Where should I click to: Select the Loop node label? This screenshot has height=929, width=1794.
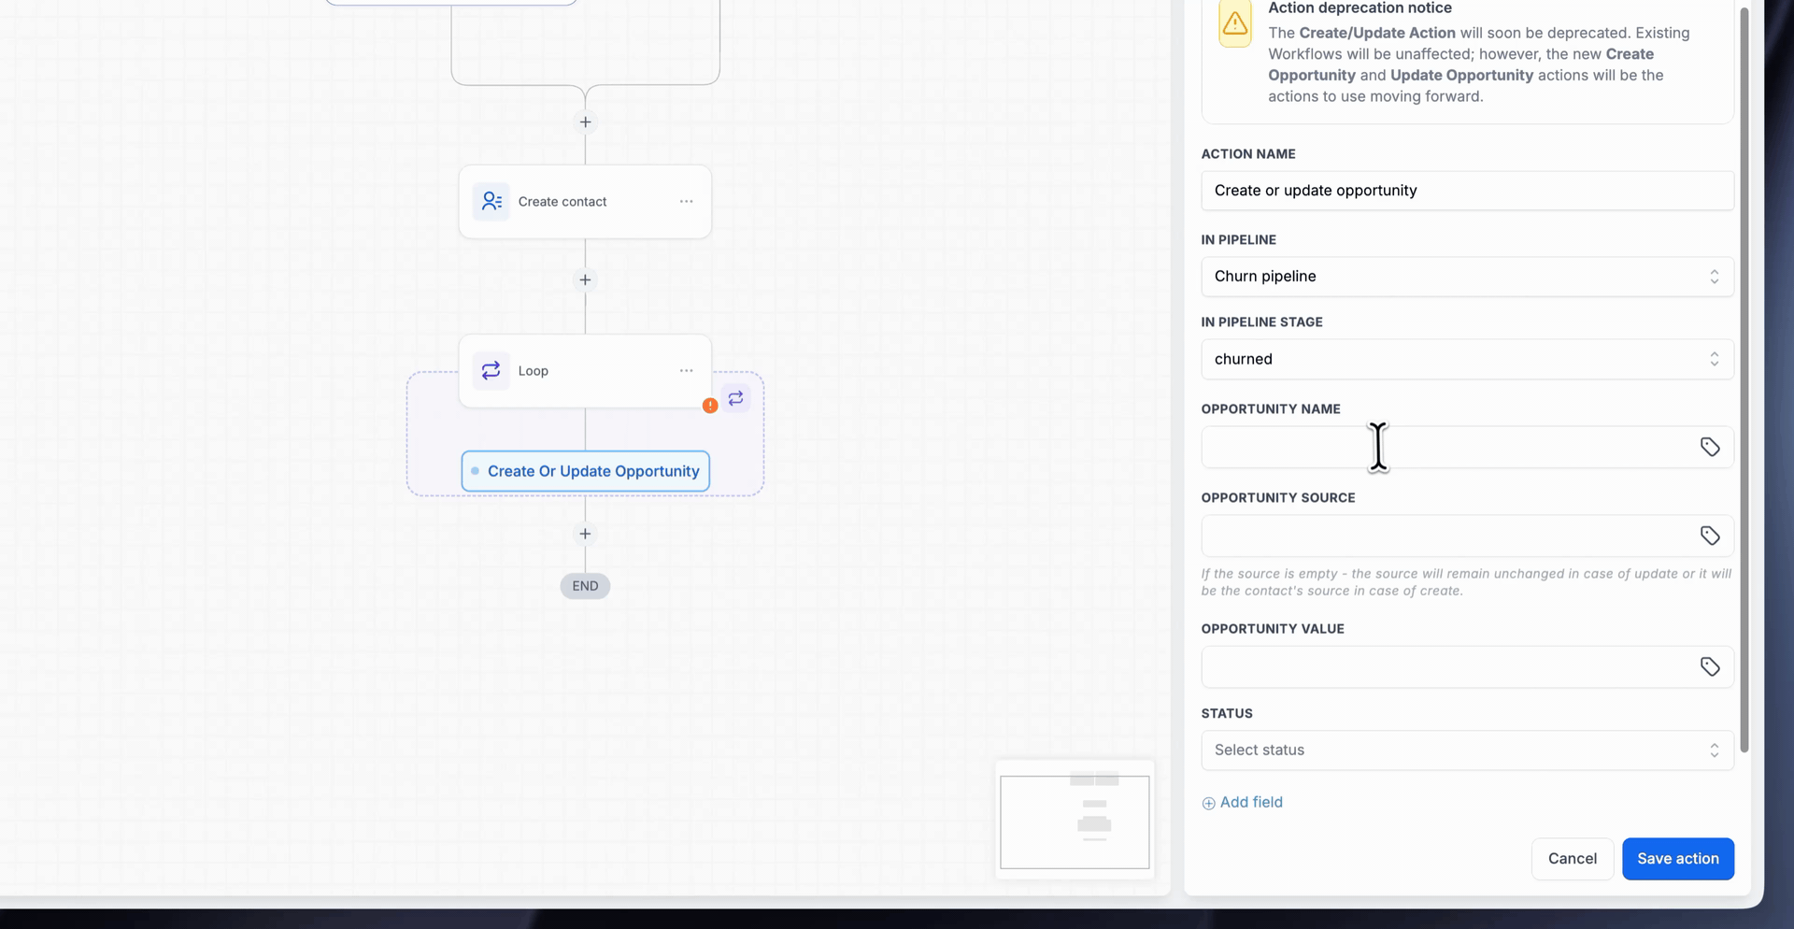click(534, 371)
